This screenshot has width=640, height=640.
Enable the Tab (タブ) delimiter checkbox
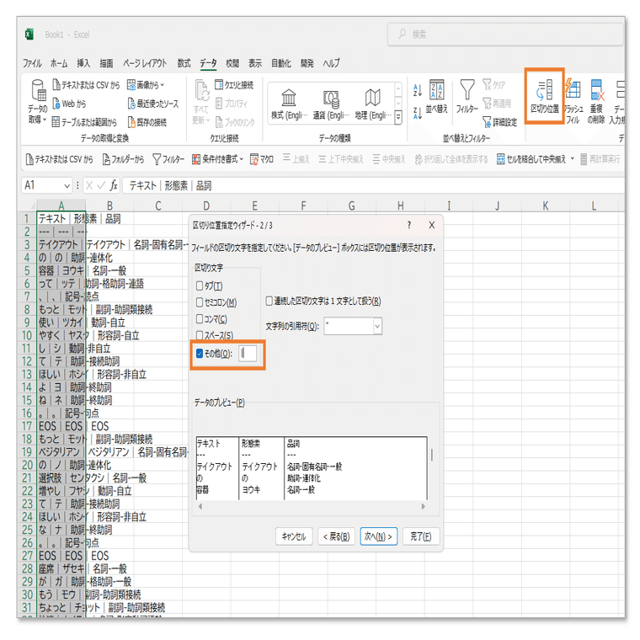pos(200,285)
